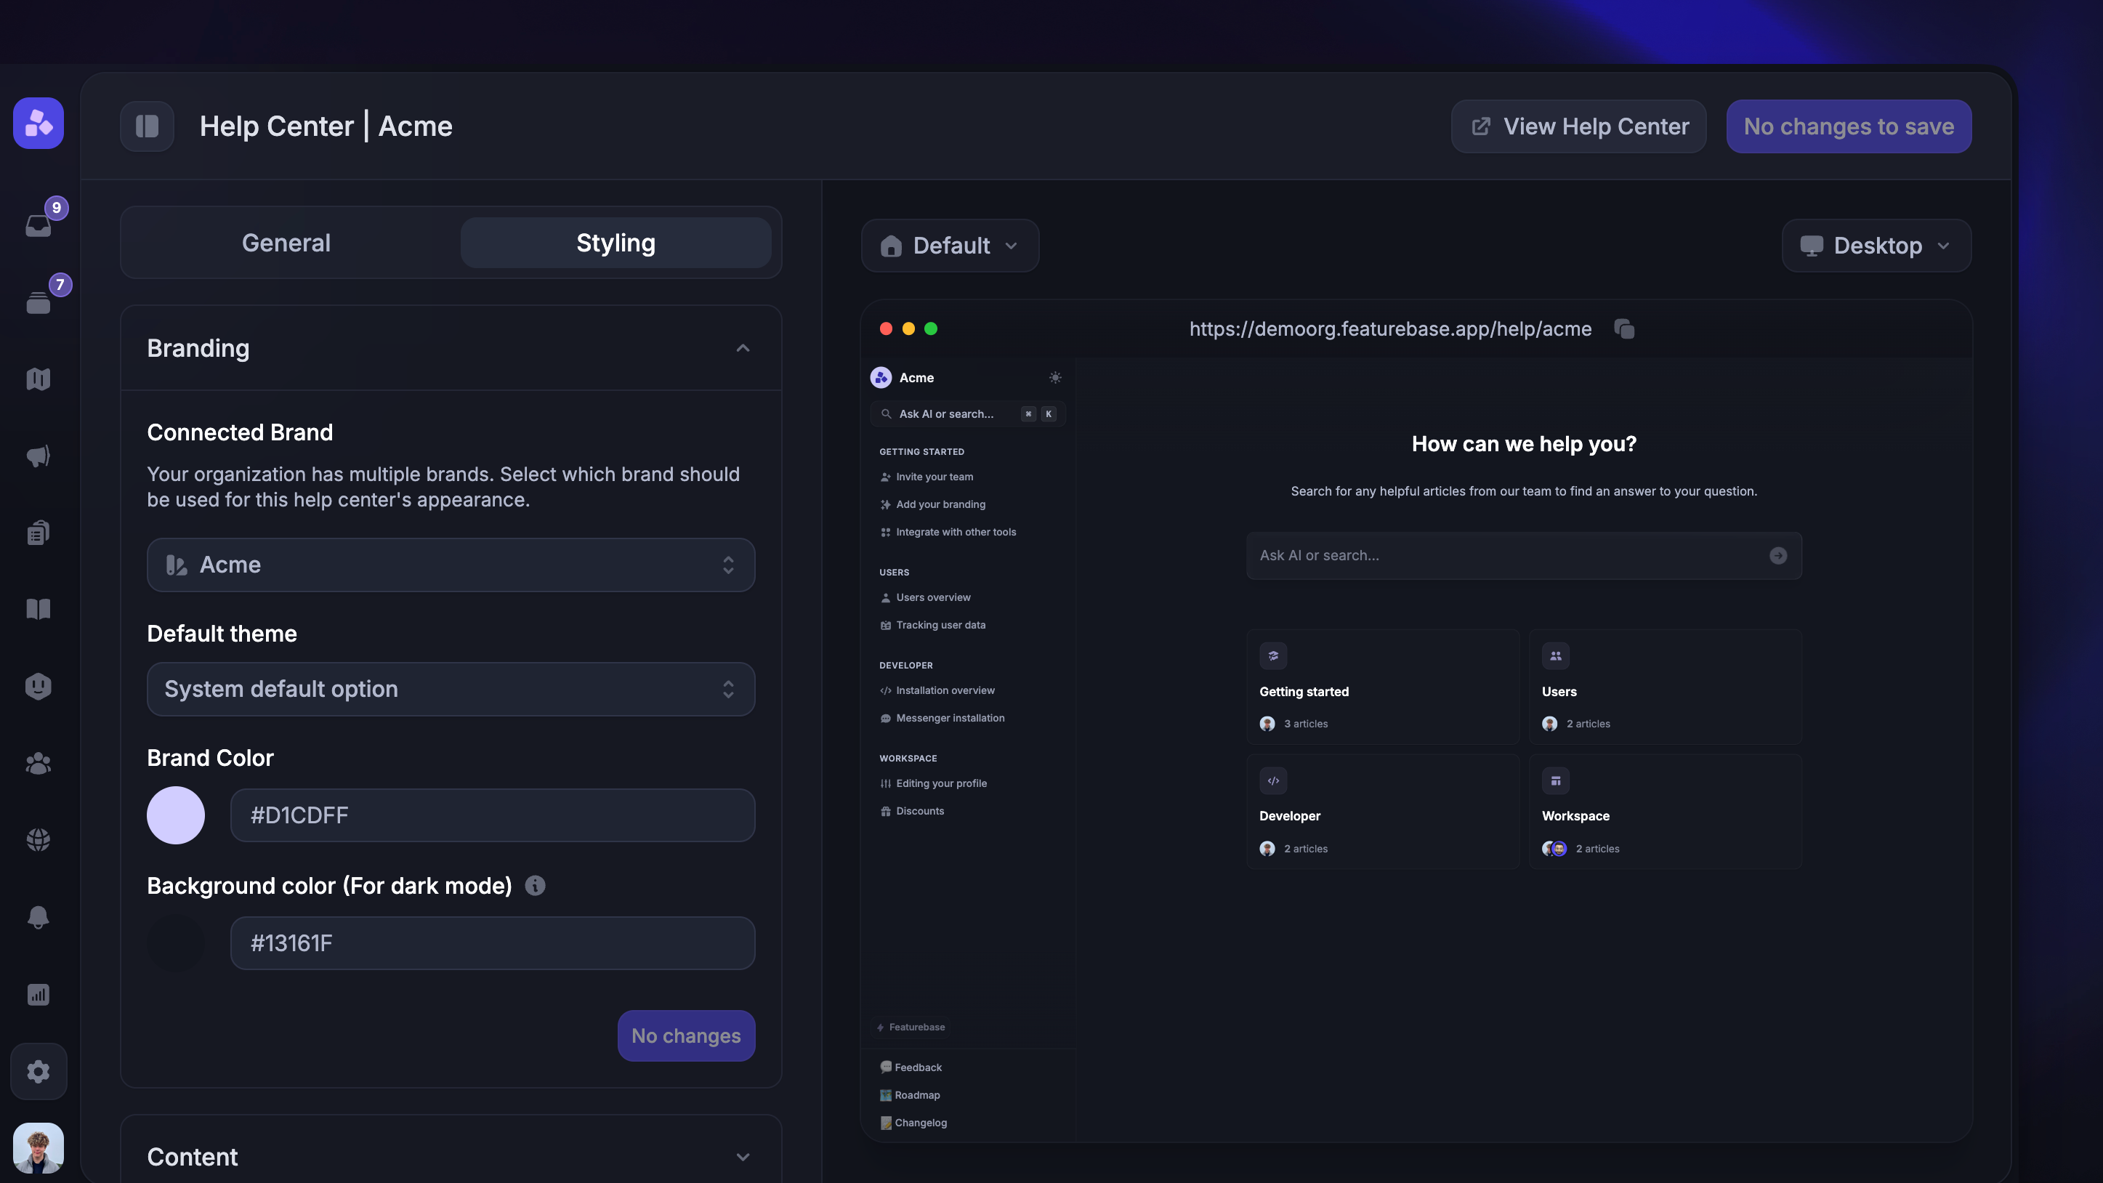Click the preview sidebar Ask AI search box

pyautogui.click(x=967, y=414)
